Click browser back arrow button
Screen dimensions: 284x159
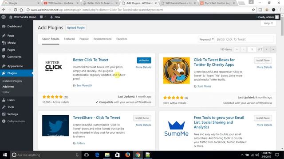coord(4,10)
